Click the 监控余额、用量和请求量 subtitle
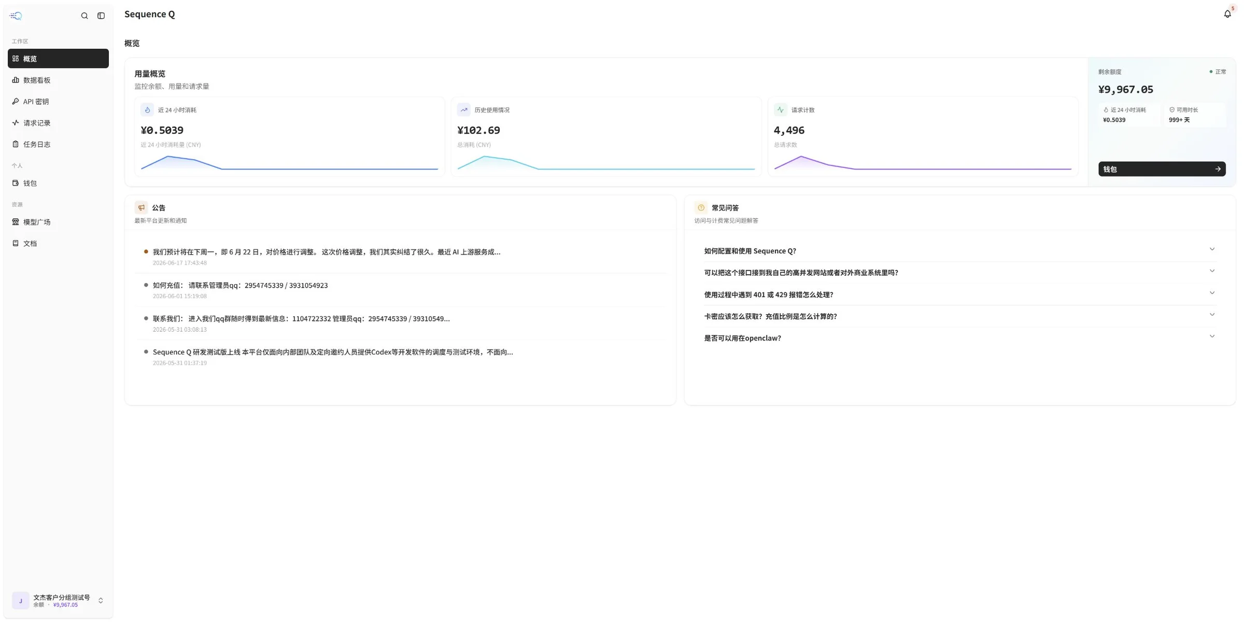The height and width of the screenshot is (622, 1244). tap(172, 87)
